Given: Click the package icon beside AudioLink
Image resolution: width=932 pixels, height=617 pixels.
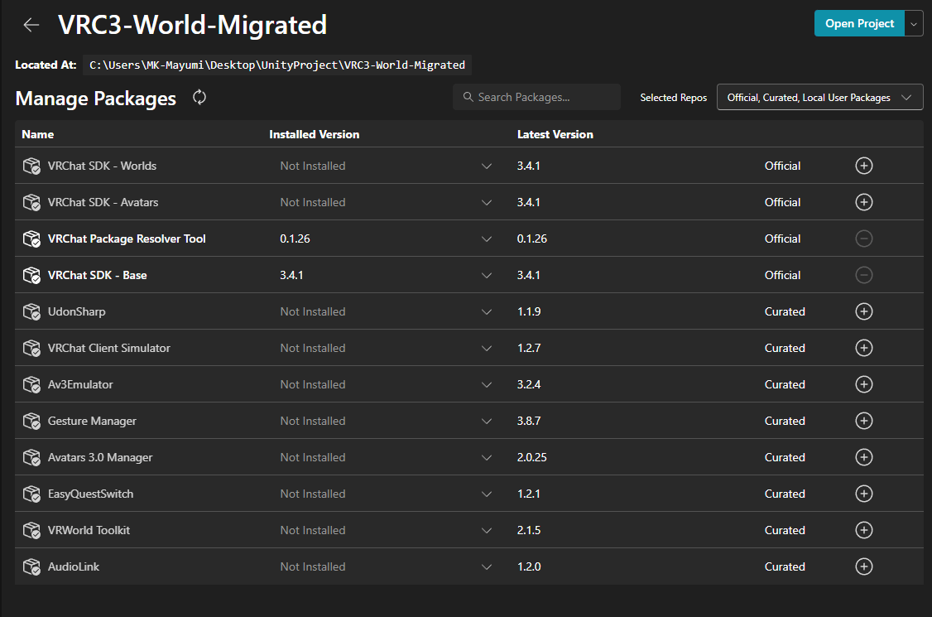Looking at the screenshot, I should 31,566.
